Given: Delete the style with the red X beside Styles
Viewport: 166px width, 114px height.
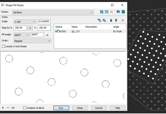Looking at the screenshot, I should tap(112, 12).
